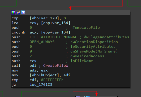Viewport: 141px width, 97px height.
Task: Click the 0FFFFFFFFh compare value
Action: (52, 80)
